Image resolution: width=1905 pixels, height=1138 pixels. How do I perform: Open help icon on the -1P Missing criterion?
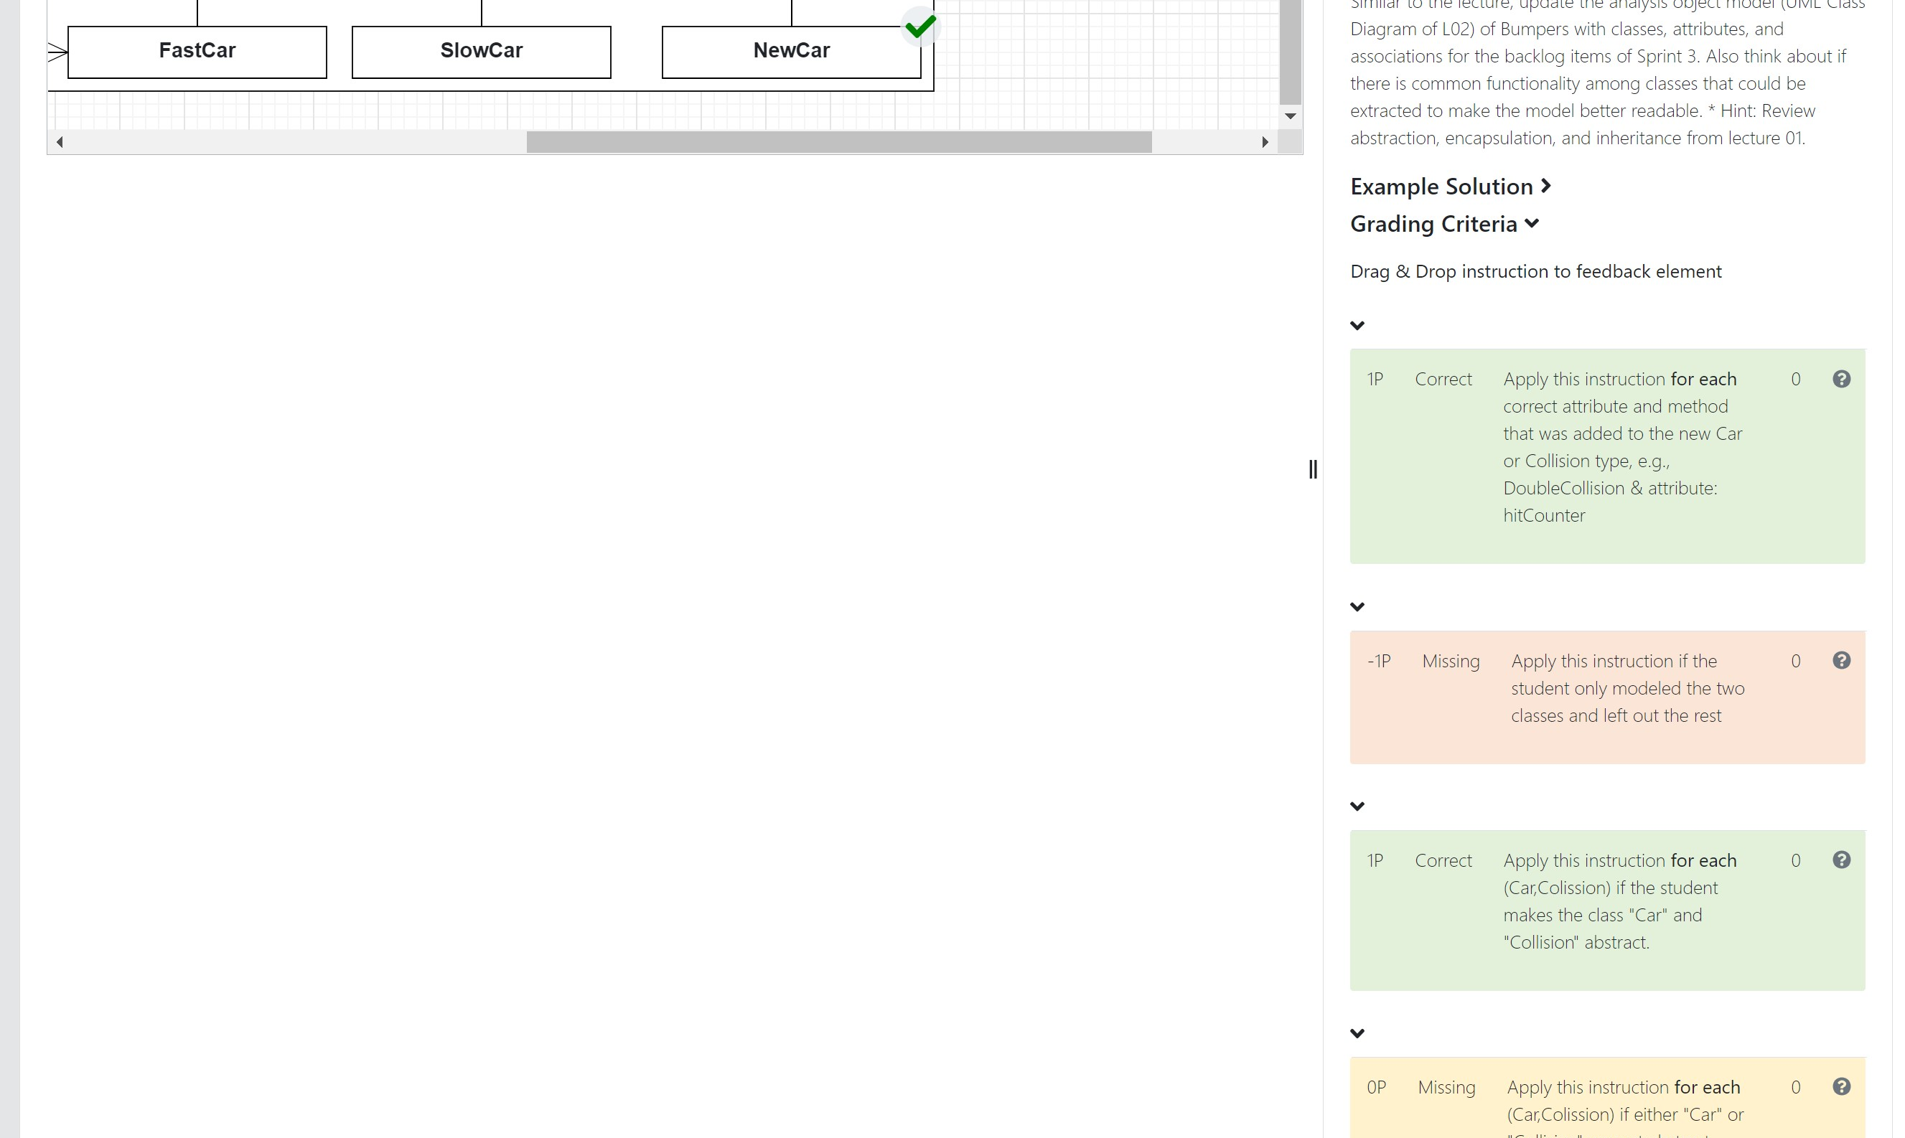point(1842,660)
